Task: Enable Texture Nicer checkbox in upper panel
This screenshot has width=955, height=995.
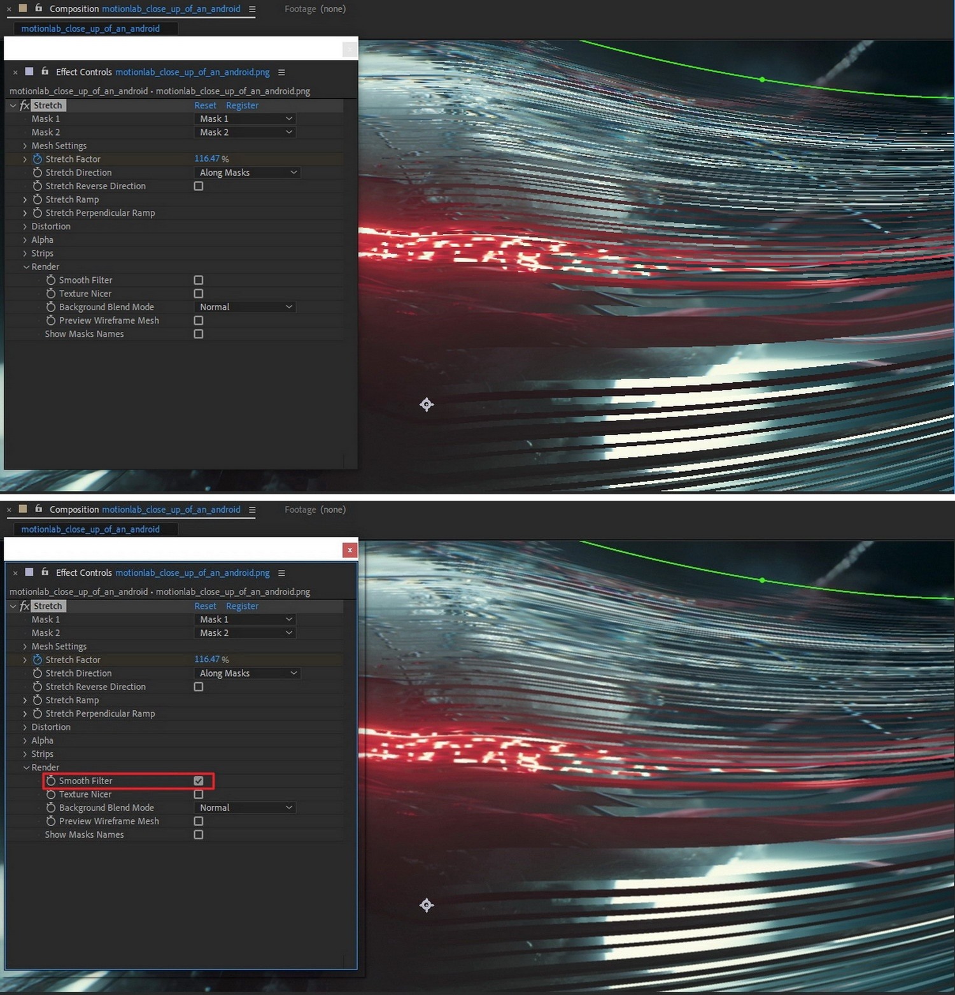Action: (199, 294)
